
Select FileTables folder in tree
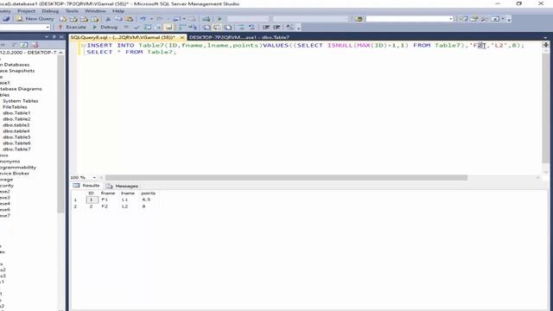15,107
